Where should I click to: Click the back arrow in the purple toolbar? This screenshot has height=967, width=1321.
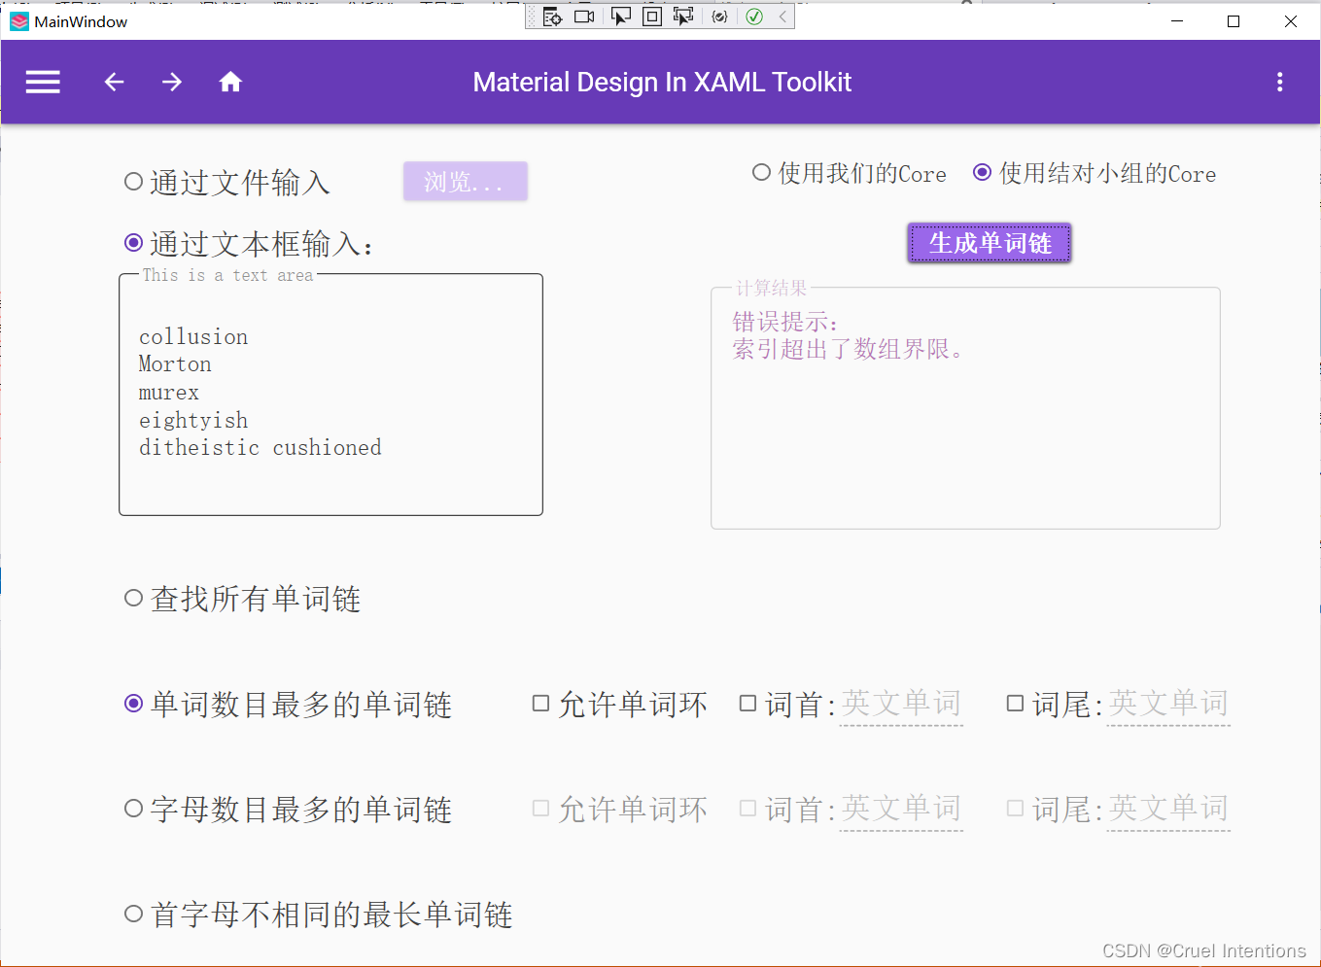(114, 82)
